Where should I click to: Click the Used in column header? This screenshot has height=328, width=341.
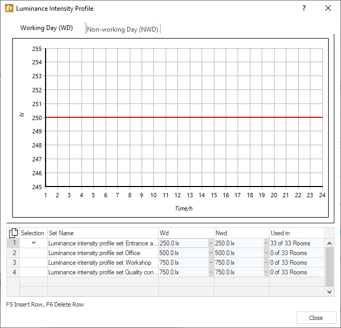tap(297, 233)
